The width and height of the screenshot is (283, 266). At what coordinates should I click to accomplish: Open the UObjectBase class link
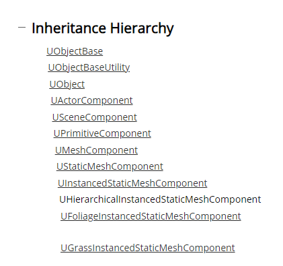[x=75, y=51]
